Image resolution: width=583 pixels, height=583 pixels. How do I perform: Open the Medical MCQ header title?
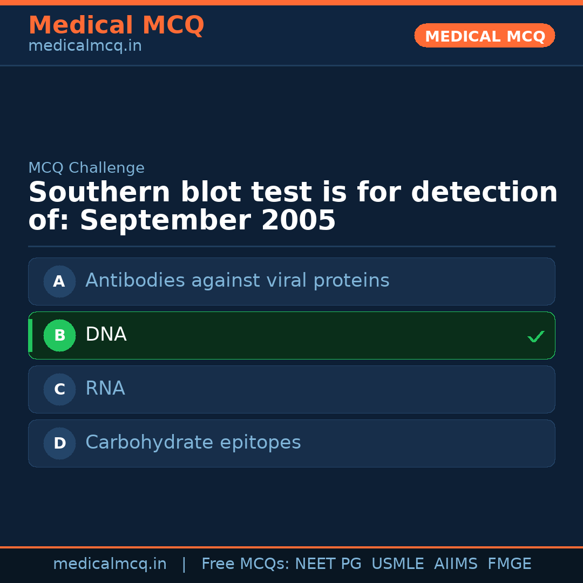(x=116, y=25)
